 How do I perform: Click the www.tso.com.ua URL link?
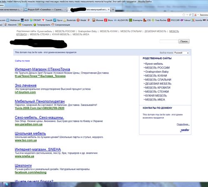26,140
